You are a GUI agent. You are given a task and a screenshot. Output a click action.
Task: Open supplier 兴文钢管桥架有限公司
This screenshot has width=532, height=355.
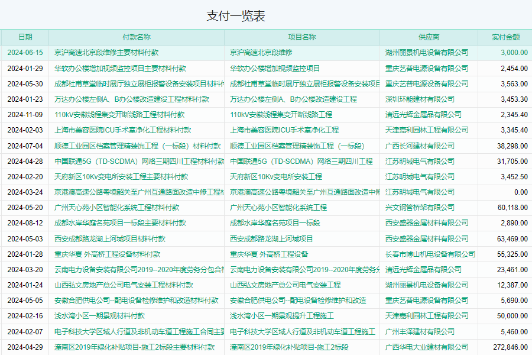(x=420, y=207)
